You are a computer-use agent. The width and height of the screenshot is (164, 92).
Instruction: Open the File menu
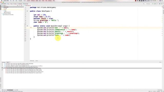click(x=11, y=1)
